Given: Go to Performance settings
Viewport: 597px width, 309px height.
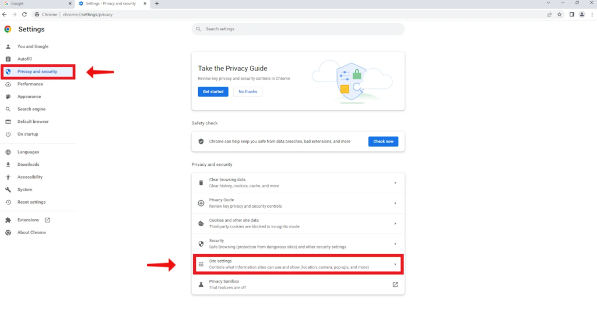Looking at the screenshot, I should click(x=30, y=84).
